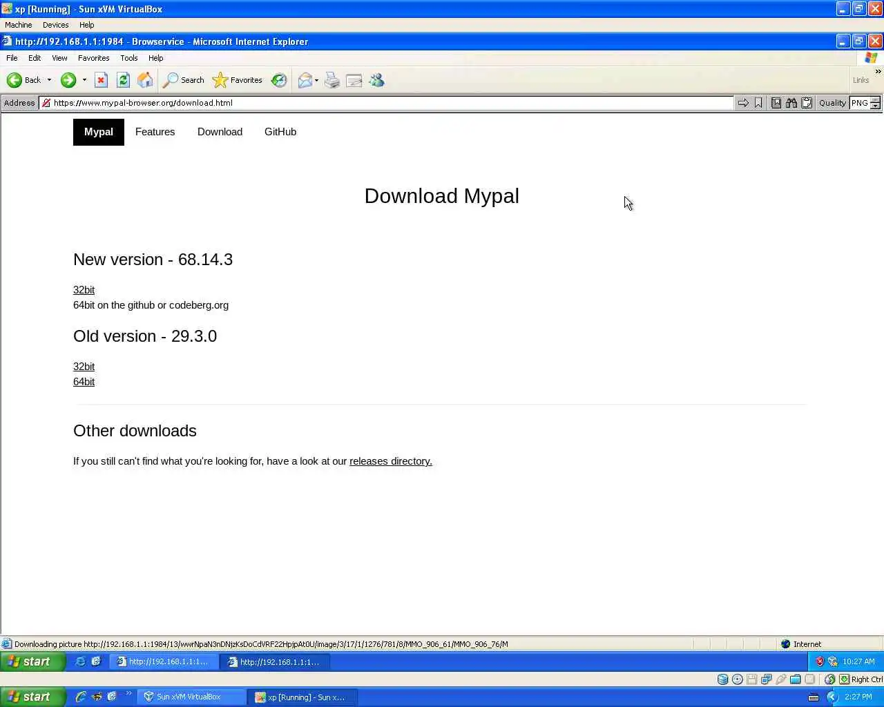Open the View menu in Internet Explorer
This screenshot has width=884, height=707.
pos(59,58)
